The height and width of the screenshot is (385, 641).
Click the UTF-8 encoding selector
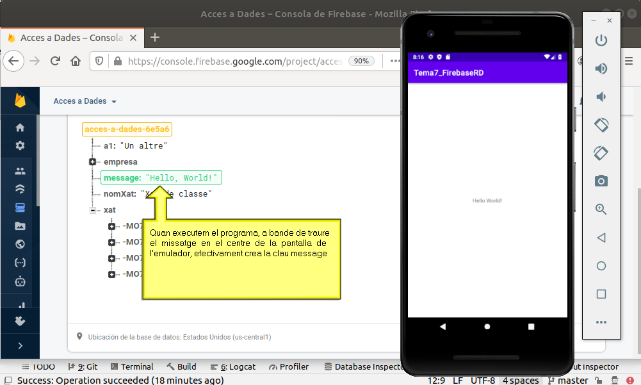483,381
